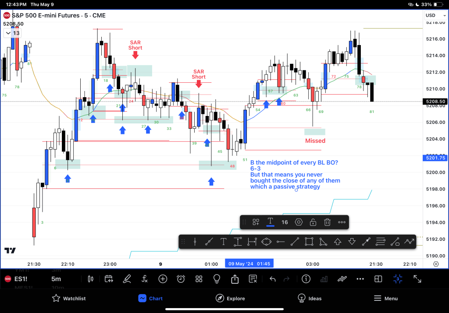Open the 5m timeframe selector

56,279
